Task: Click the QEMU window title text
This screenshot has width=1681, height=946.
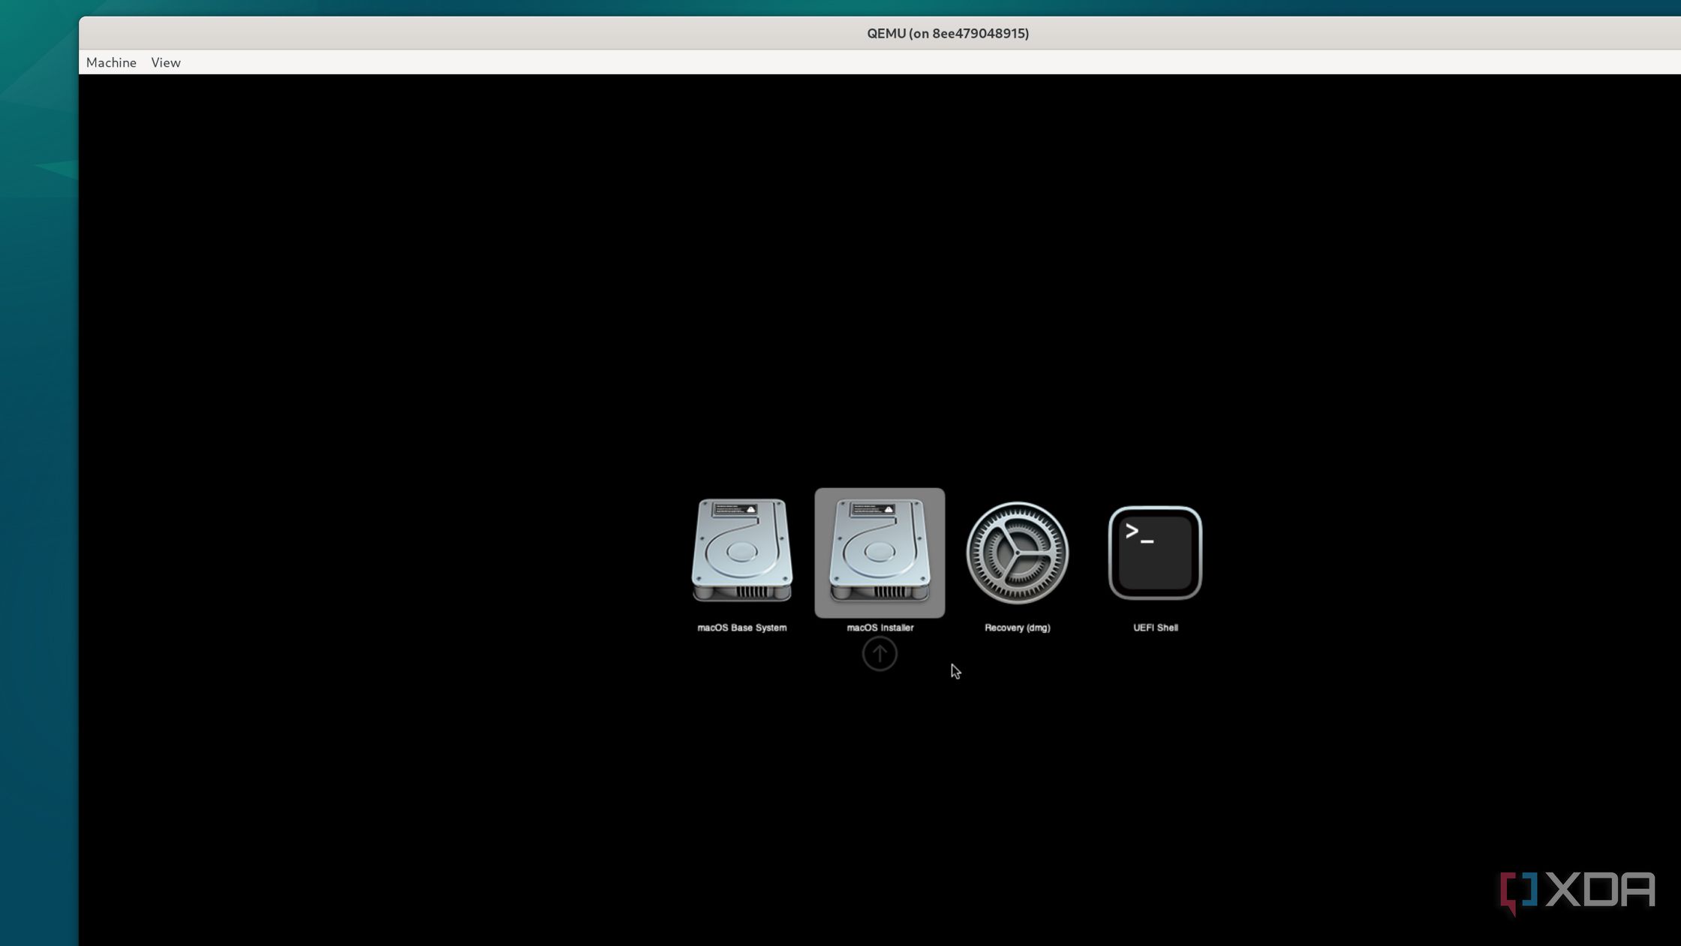Action: click(x=947, y=33)
